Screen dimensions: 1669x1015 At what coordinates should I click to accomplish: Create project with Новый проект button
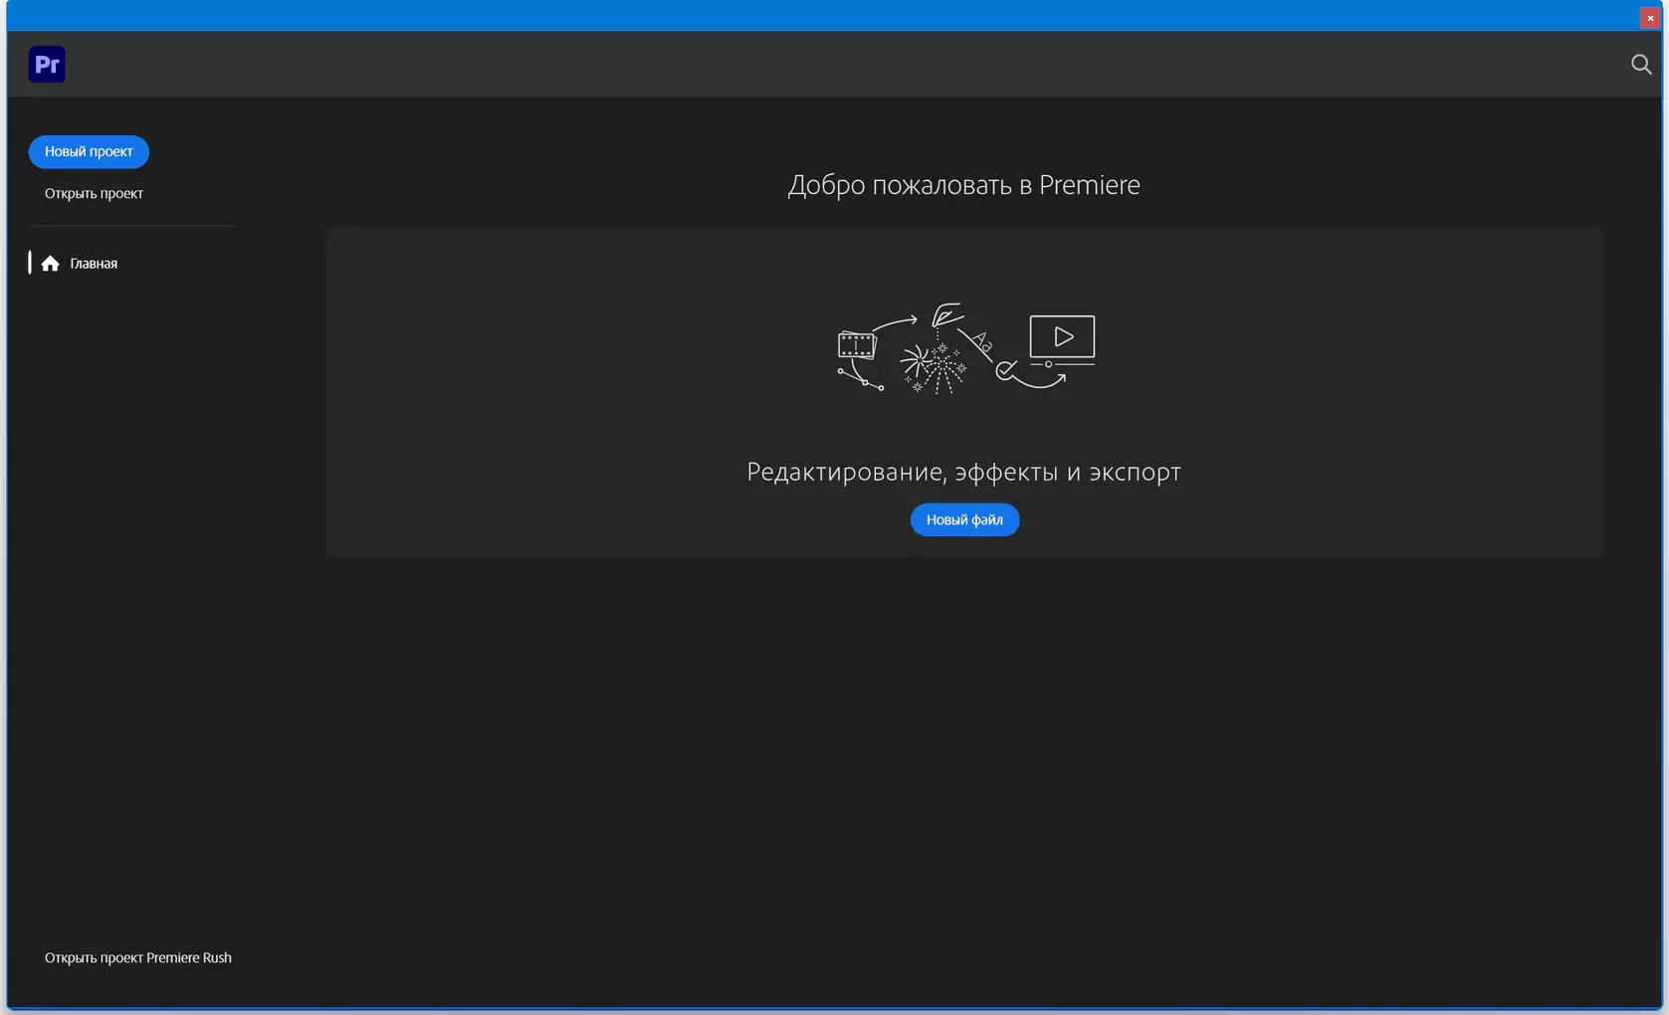[89, 152]
